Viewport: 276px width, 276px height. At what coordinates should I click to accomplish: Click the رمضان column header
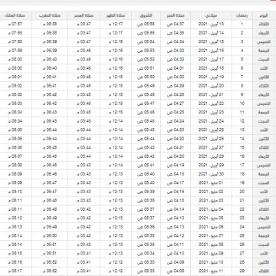242,15
